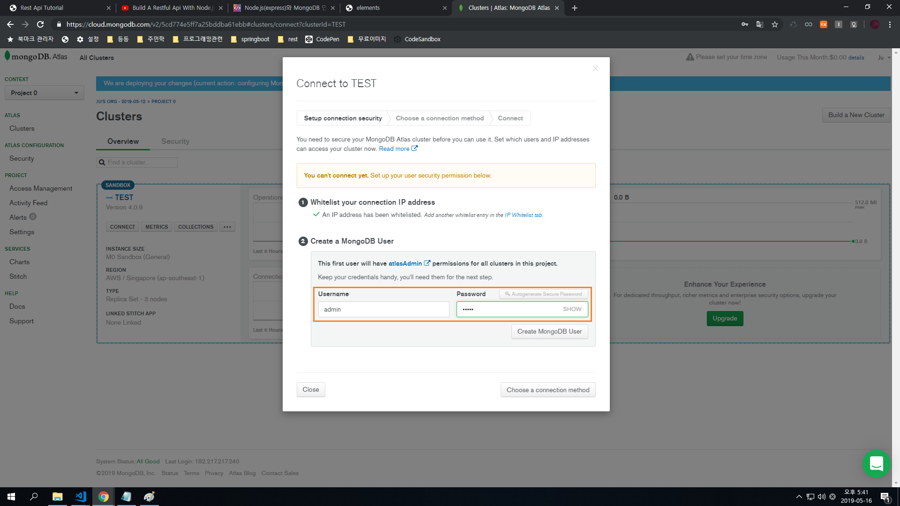Click the translate page icon
This screenshot has width=900, height=506.
click(x=760, y=24)
